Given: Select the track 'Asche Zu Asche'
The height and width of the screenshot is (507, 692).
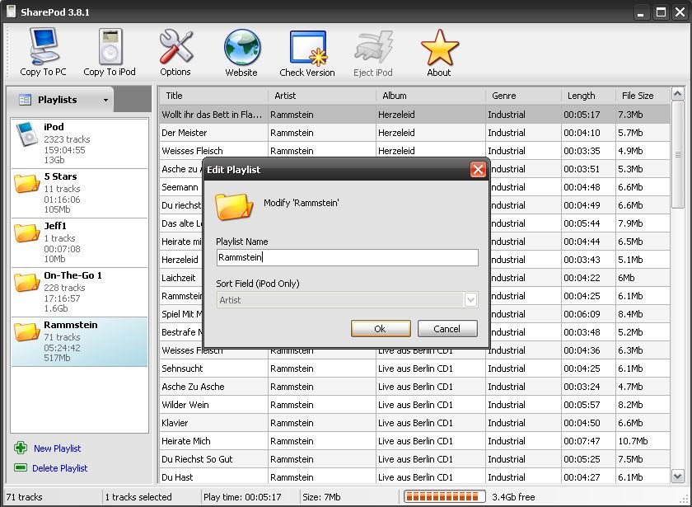Looking at the screenshot, I should [414, 387].
